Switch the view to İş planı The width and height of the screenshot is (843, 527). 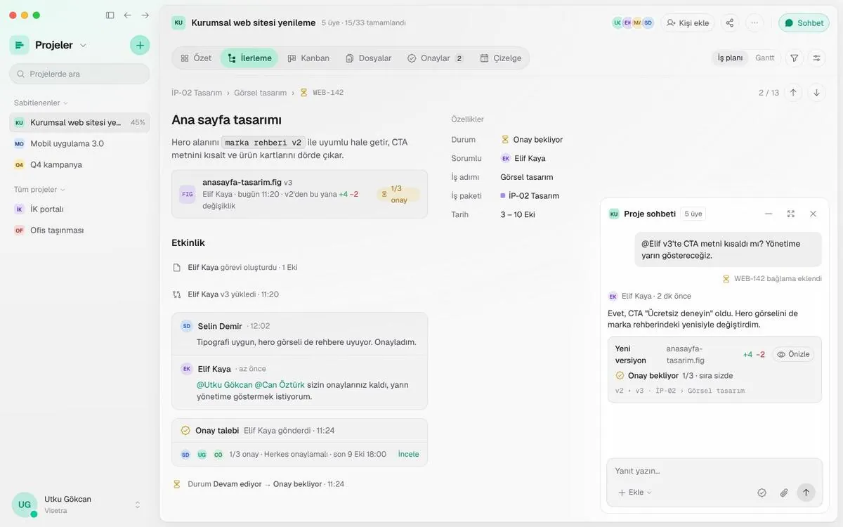pyautogui.click(x=730, y=58)
